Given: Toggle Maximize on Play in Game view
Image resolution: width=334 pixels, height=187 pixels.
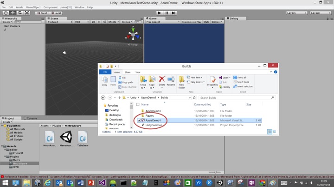Looking at the screenshot, I should pos(192,22).
